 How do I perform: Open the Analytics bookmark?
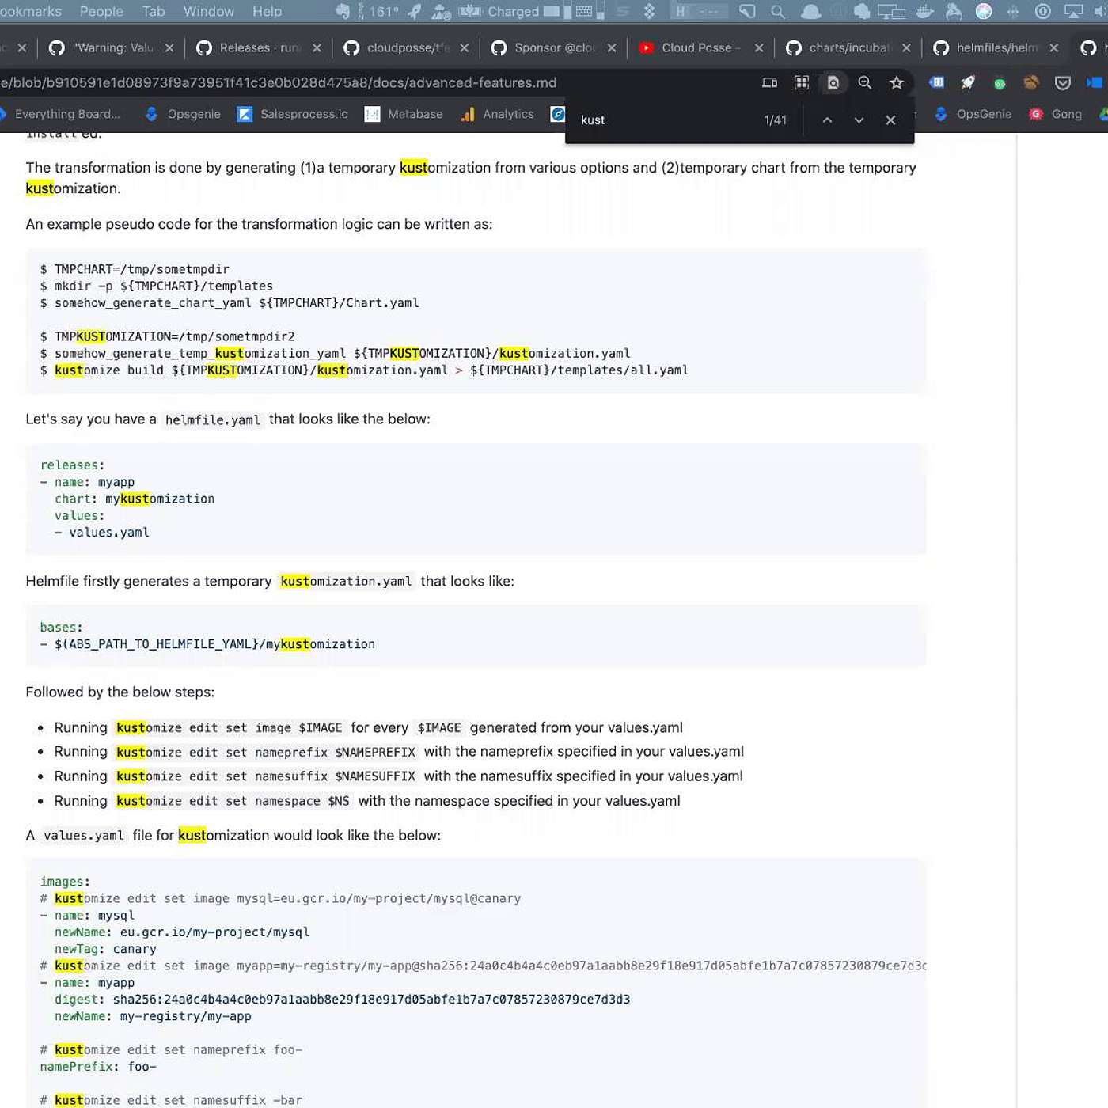[x=498, y=114]
